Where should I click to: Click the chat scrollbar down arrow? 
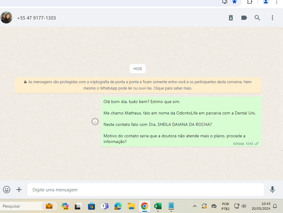pyautogui.click(x=281, y=151)
